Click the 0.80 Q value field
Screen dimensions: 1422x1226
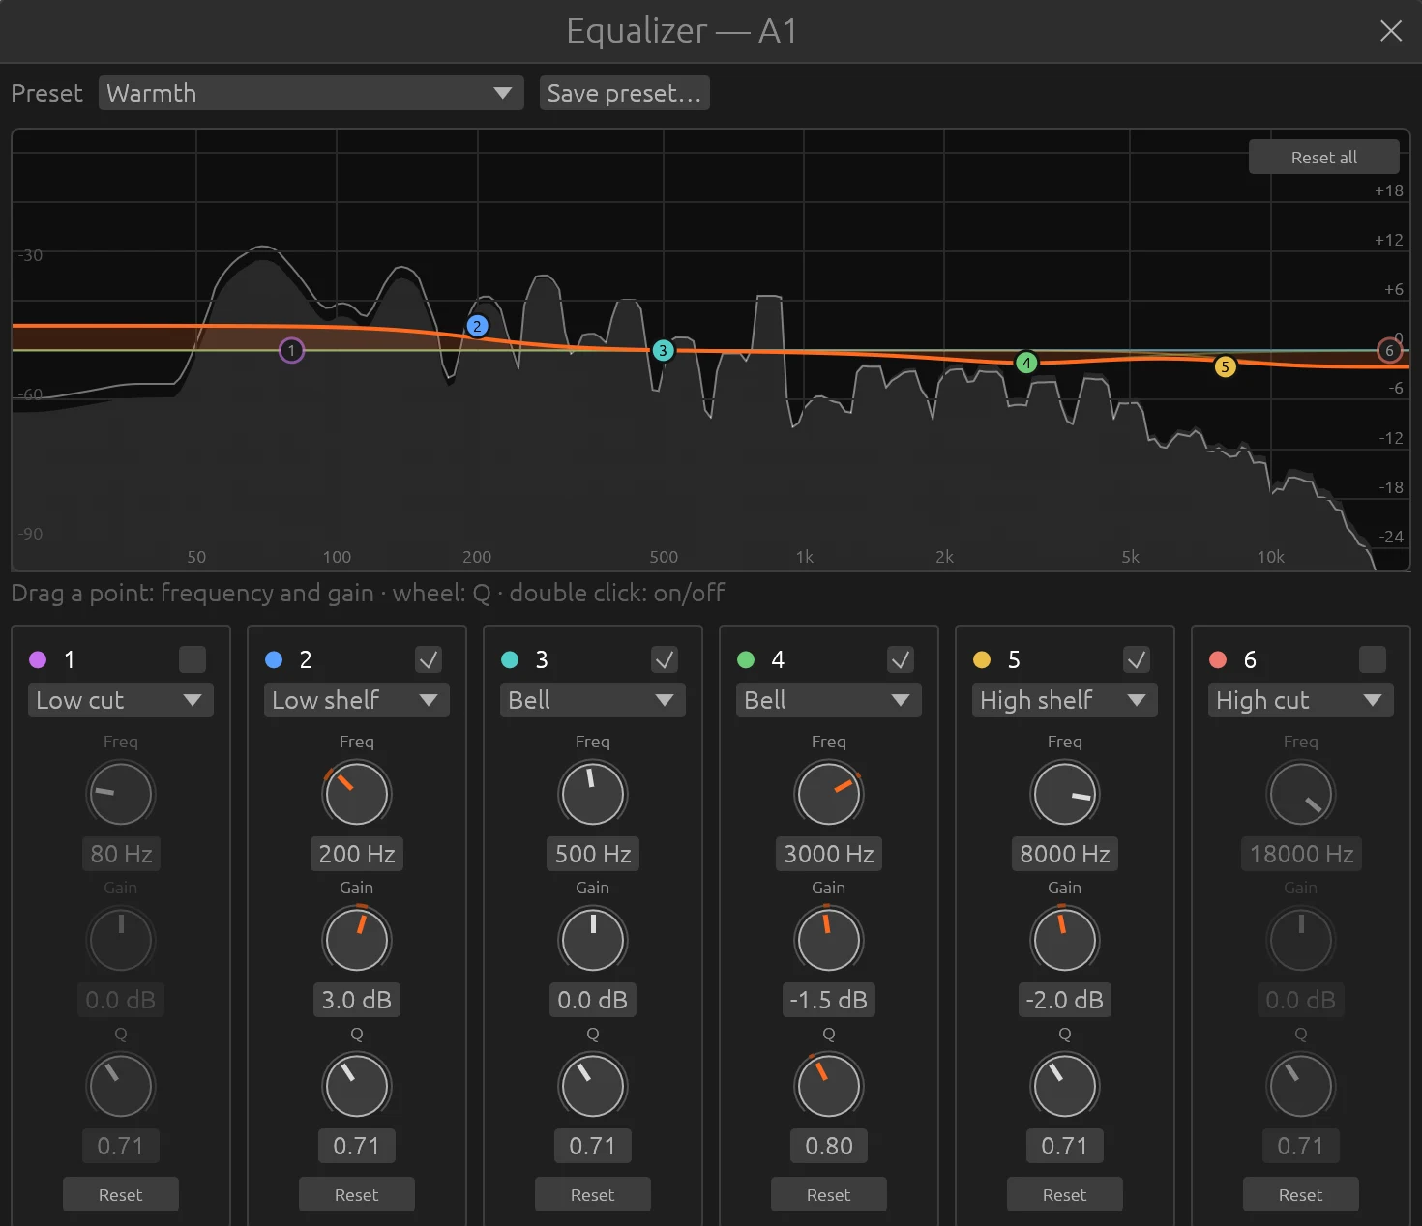[x=829, y=1146]
